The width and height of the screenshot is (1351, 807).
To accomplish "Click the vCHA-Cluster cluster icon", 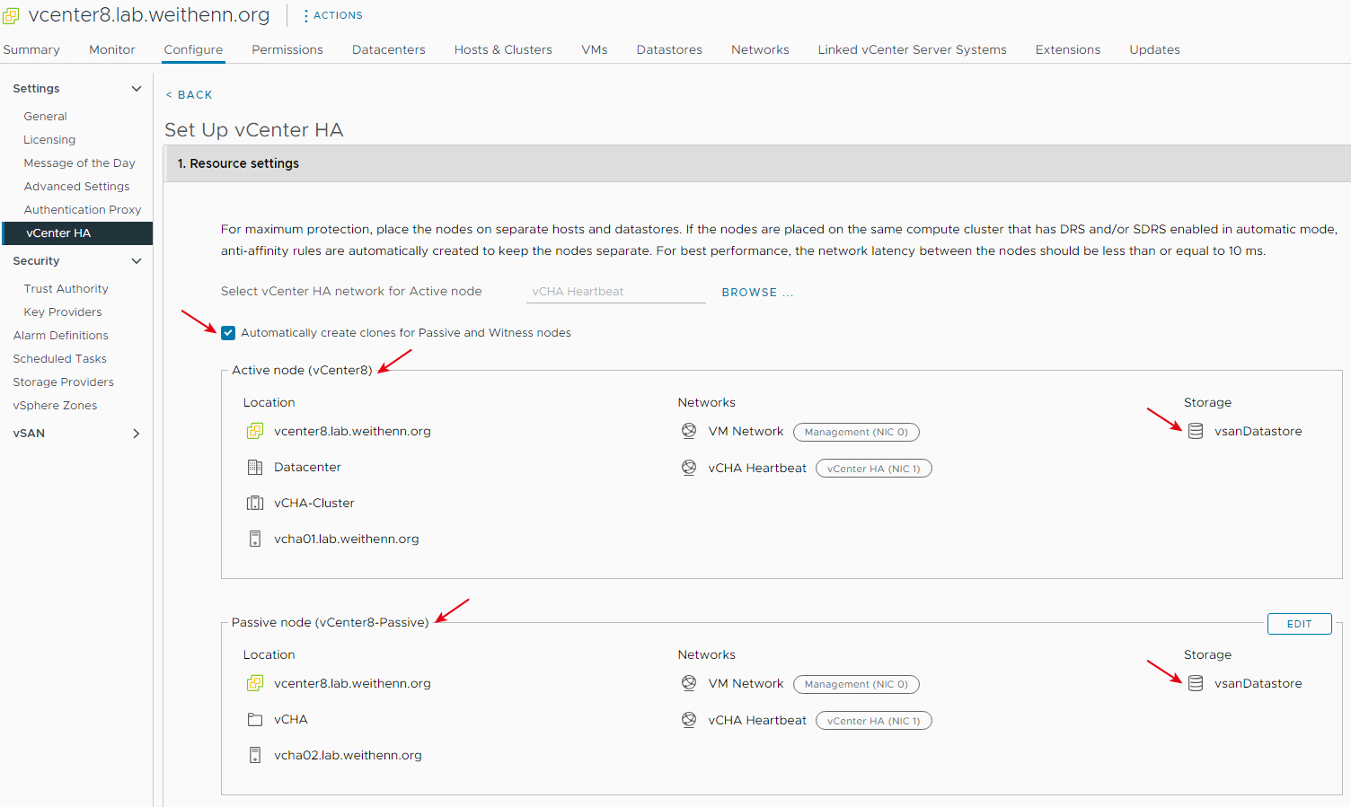I will [255, 503].
